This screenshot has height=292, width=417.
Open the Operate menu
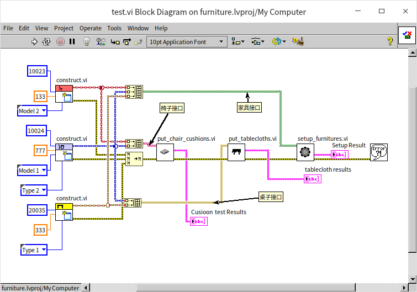tap(90, 28)
